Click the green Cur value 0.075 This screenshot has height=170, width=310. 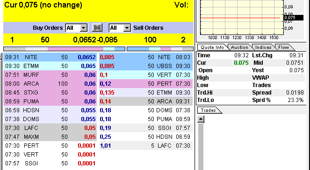tap(241, 63)
